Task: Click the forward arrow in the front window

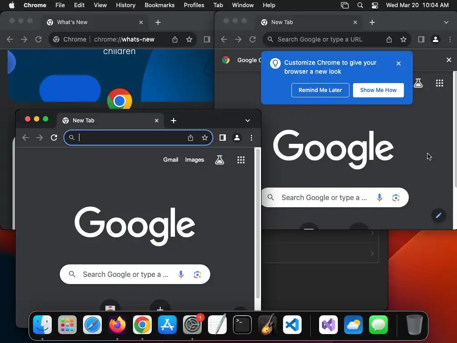Action: click(40, 138)
